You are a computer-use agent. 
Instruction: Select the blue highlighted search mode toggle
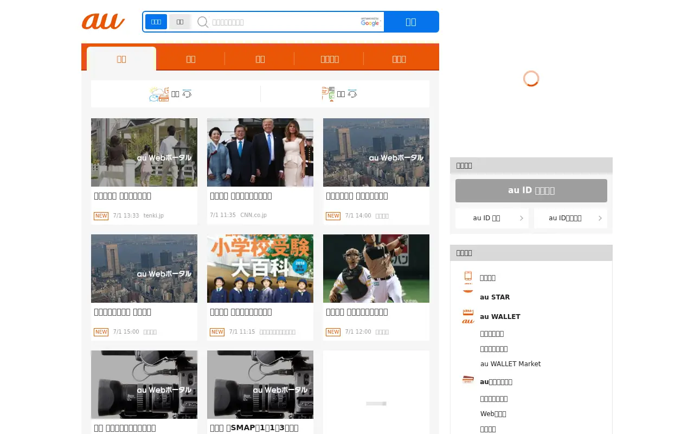click(x=156, y=22)
